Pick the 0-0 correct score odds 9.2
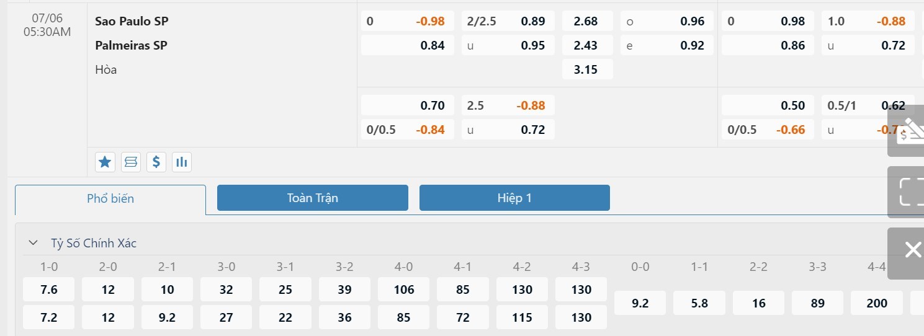 tap(640, 303)
